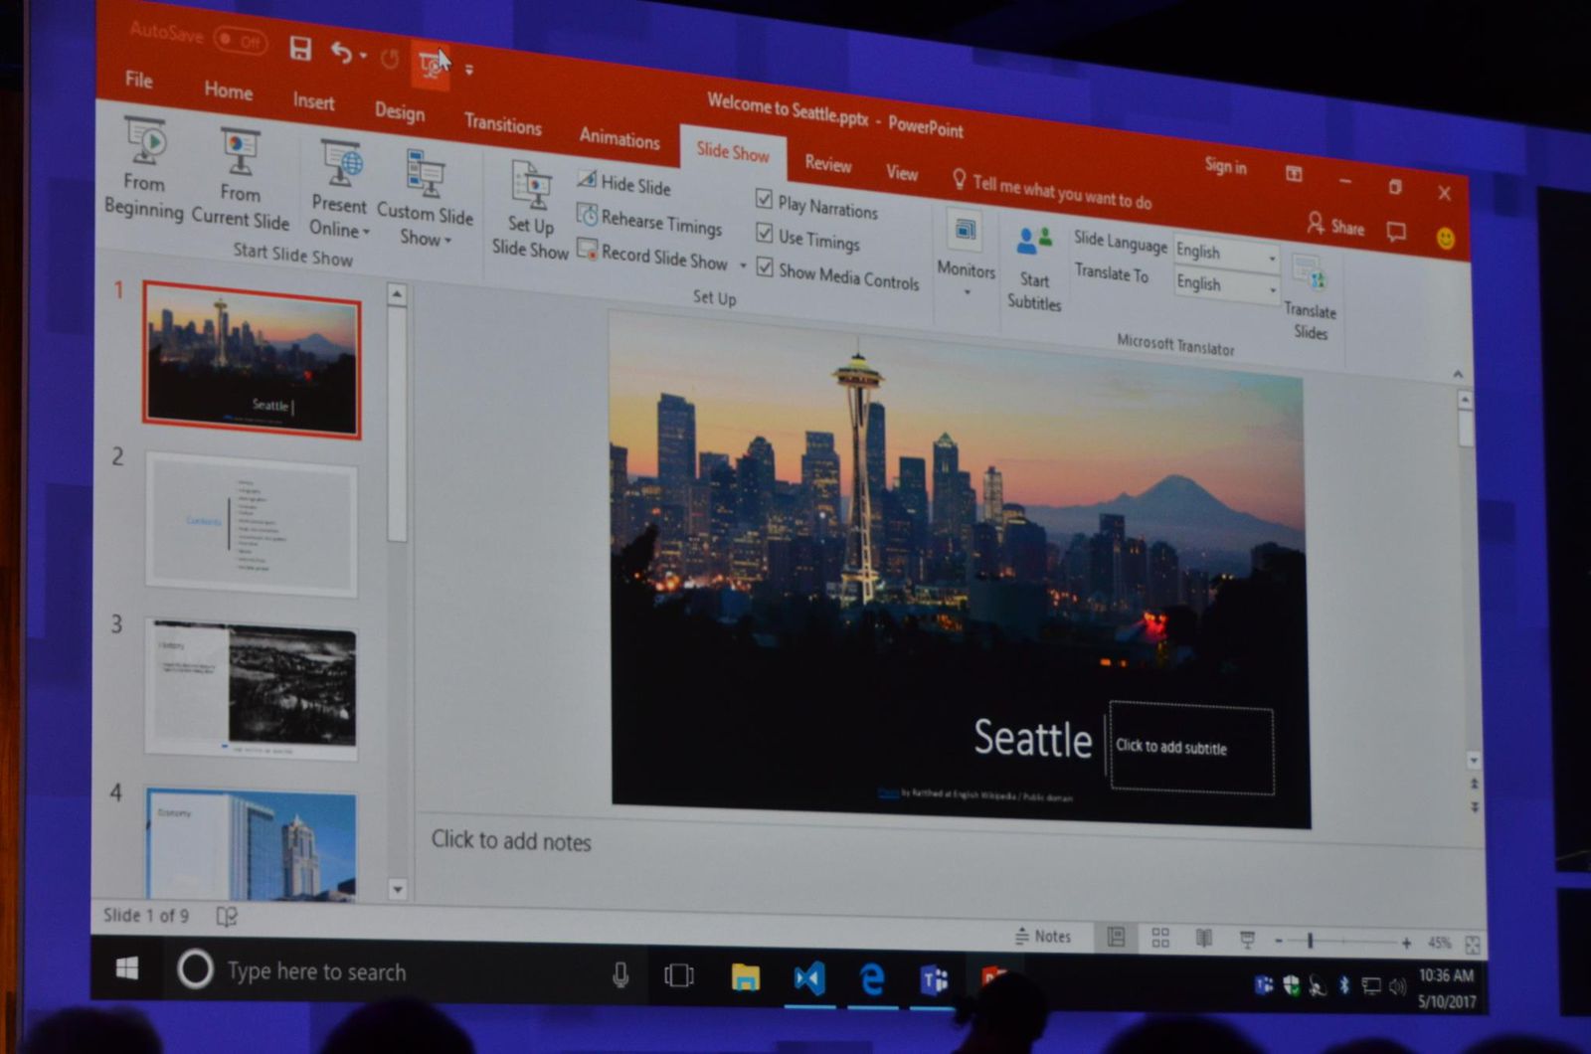Select slide 2 thumbnail
This screenshot has width=1591, height=1054.
click(251, 523)
